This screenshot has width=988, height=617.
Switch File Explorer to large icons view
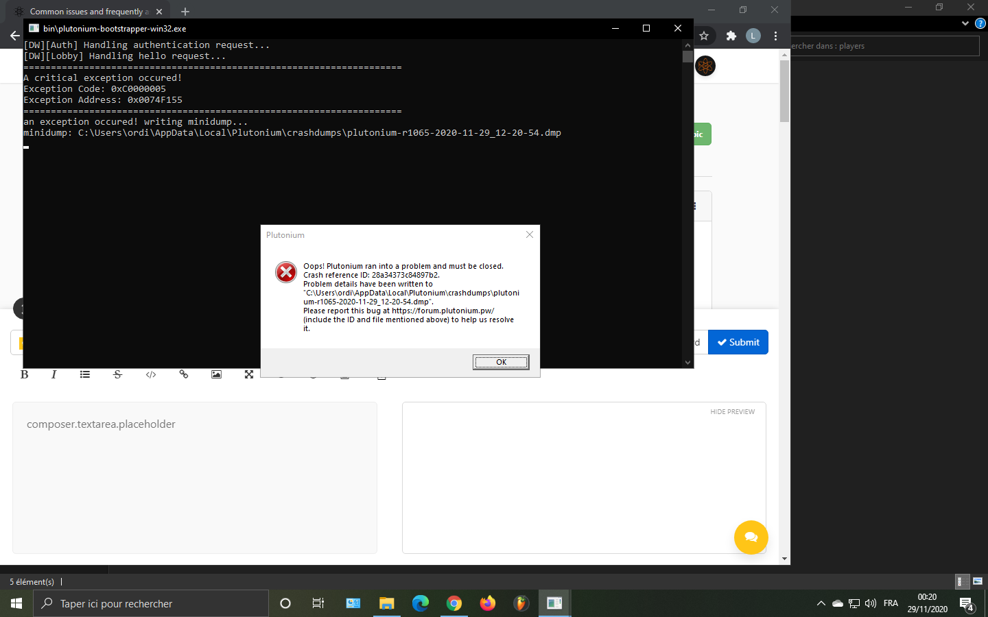point(978,581)
